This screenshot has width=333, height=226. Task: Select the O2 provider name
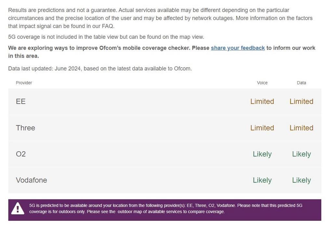point(21,154)
